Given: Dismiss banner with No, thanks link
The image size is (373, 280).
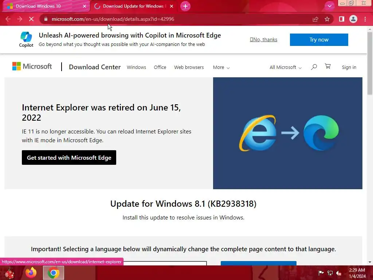Looking at the screenshot, I should (264, 39).
